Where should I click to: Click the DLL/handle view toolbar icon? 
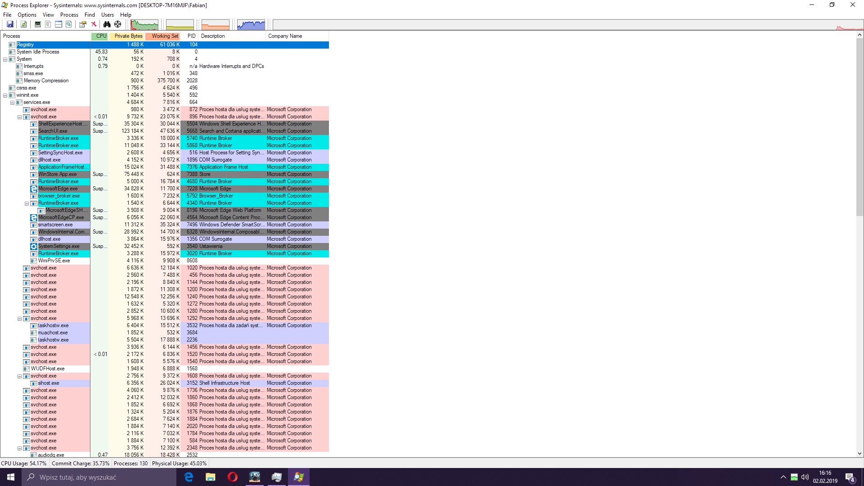click(x=69, y=24)
